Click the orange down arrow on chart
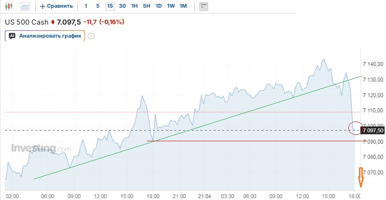 [x=360, y=177]
